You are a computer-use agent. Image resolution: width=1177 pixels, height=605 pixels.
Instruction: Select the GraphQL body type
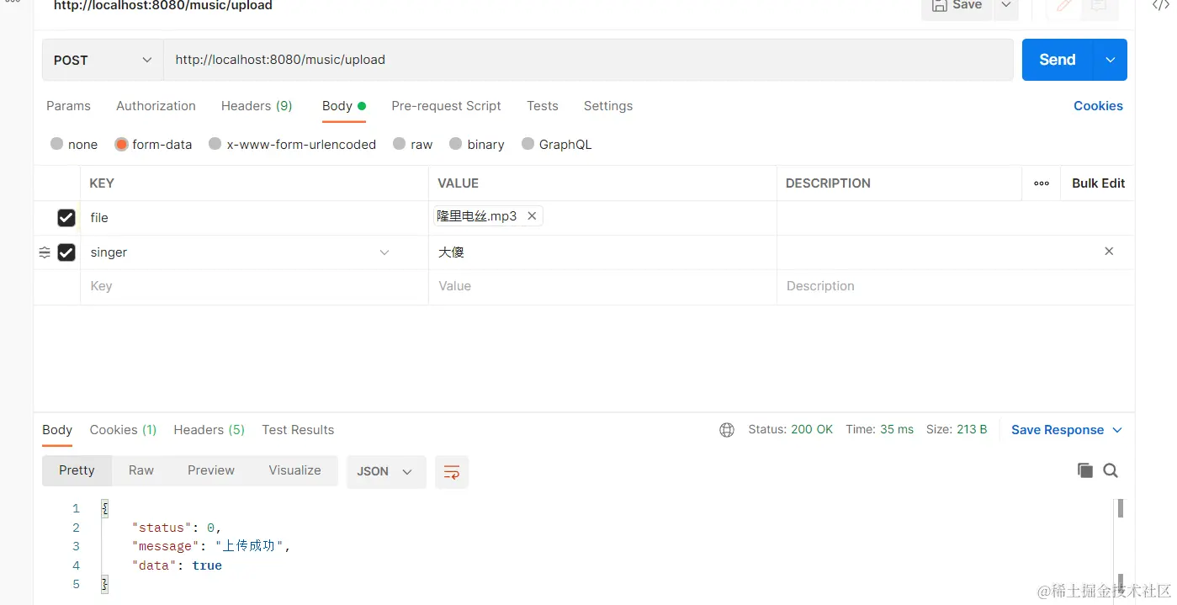pyautogui.click(x=528, y=144)
